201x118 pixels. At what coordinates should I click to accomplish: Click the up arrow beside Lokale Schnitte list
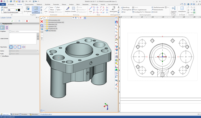pyautogui.click(x=38, y=34)
